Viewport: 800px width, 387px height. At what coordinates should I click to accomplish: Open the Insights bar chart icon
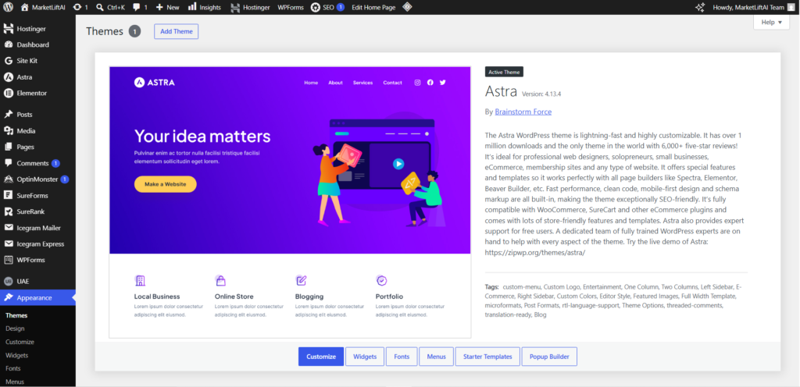coord(192,7)
